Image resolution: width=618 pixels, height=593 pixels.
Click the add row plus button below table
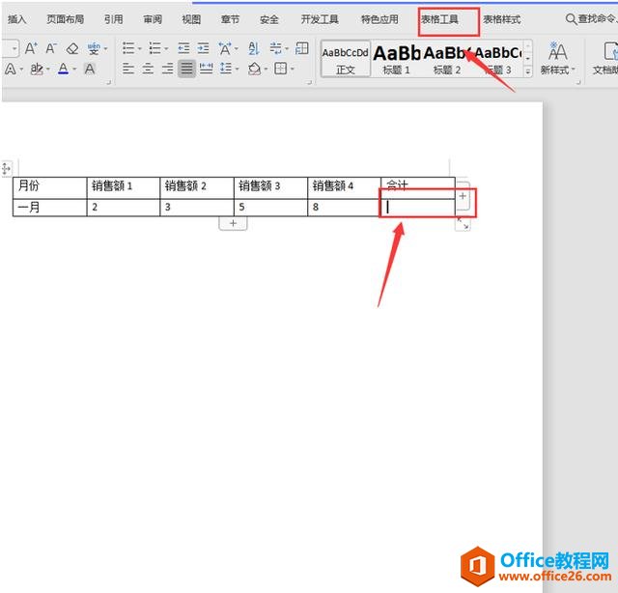pyautogui.click(x=233, y=223)
